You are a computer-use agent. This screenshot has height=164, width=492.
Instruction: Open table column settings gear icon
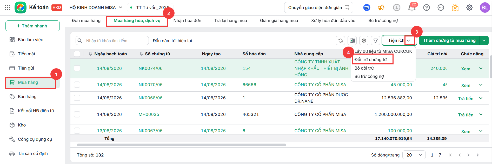(364, 41)
